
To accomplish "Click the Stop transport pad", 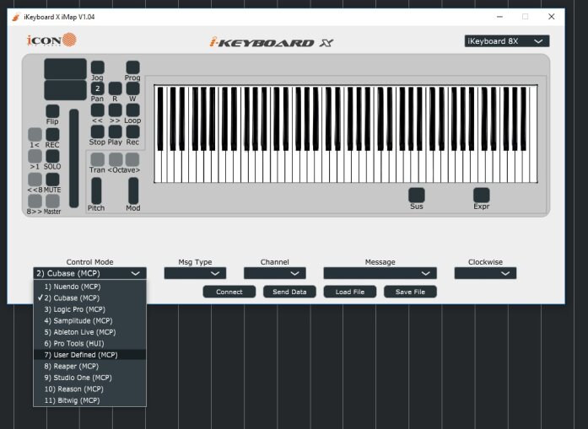I will click(x=98, y=131).
